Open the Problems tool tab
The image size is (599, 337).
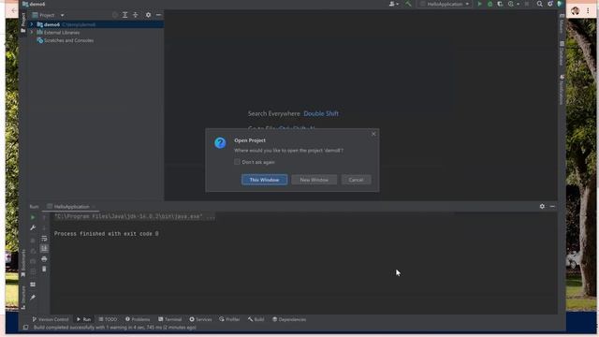(x=138, y=319)
